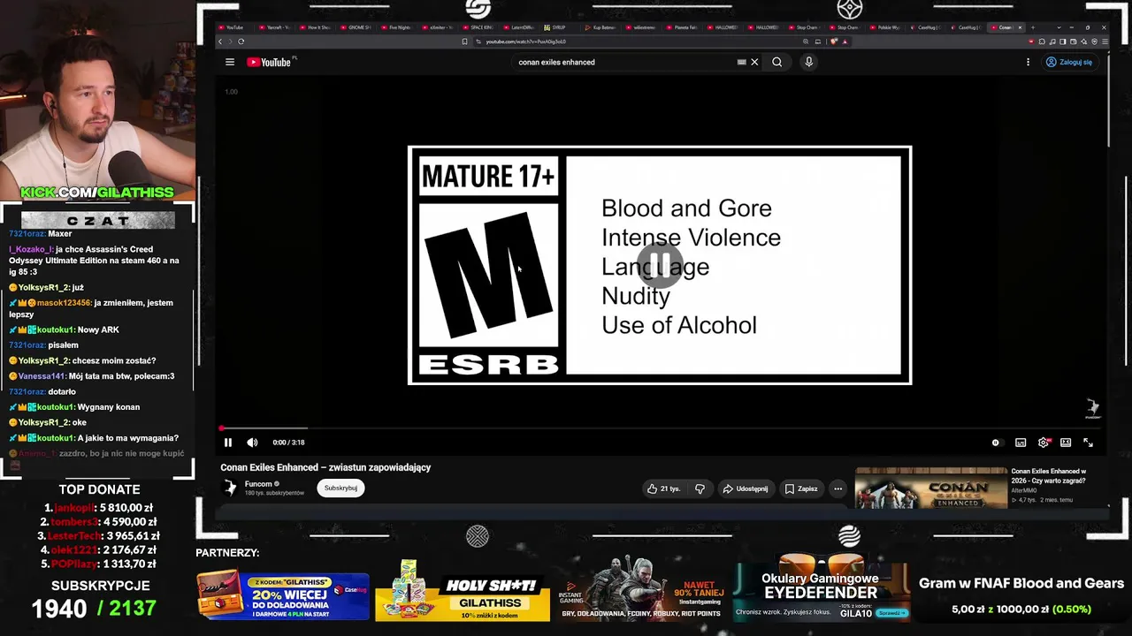Viewport: 1132px width, 636px height.
Task: Pause the video with the player pause button
Action: click(227, 443)
